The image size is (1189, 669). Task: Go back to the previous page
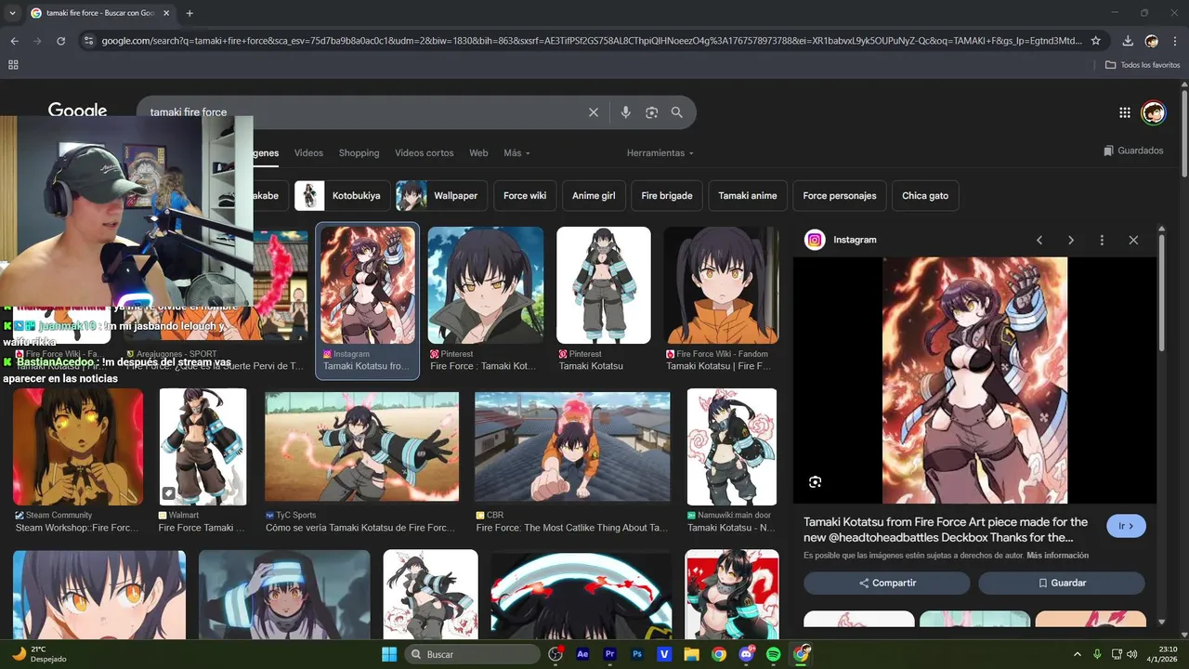pos(14,41)
